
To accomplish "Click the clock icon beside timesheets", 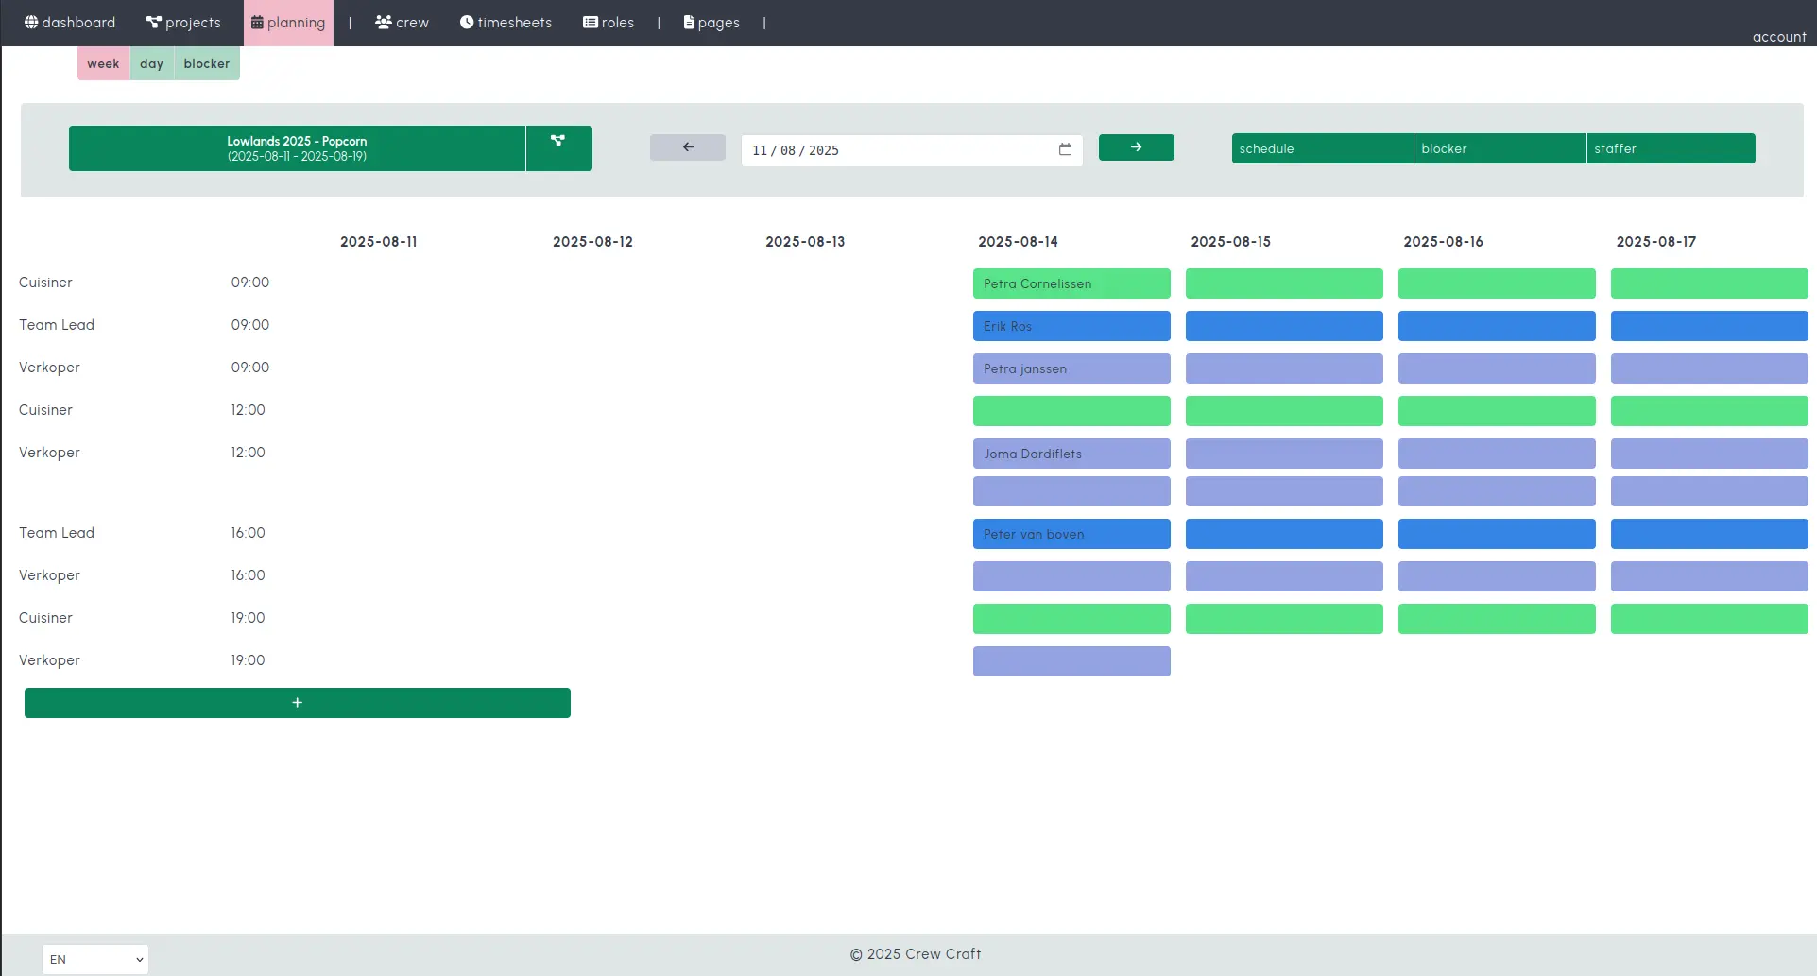I will click(x=468, y=22).
